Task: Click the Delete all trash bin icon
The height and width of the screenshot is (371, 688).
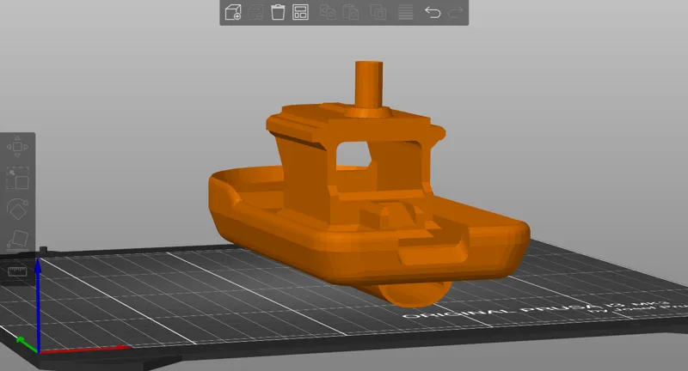Action: point(278,12)
